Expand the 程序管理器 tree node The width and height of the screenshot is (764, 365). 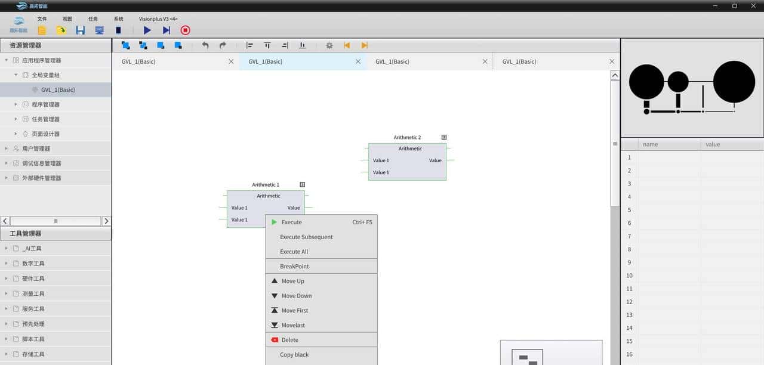[16, 104]
